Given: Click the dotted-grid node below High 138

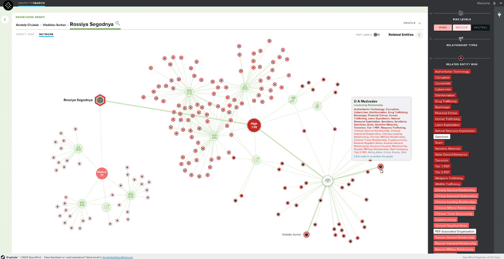Looking at the screenshot, I should (x=256, y=160).
